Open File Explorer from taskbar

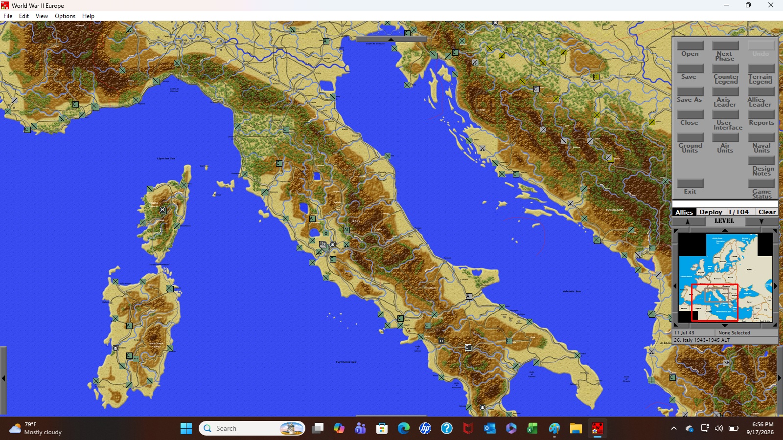coord(576,429)
